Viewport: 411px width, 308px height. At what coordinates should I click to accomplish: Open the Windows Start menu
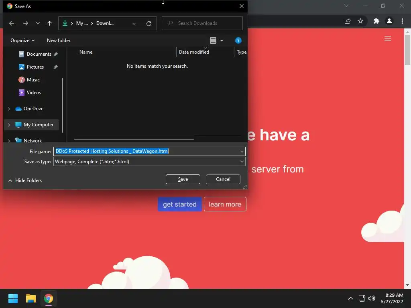click(13, 298)
